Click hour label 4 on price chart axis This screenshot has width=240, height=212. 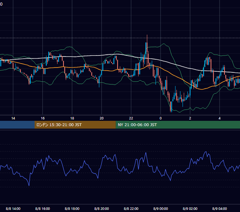(220, 118)
